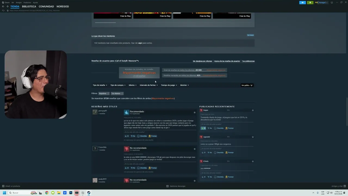Mark perryxp07's review as Divertida
The image size is (348, 196).
tap(142, 136)
